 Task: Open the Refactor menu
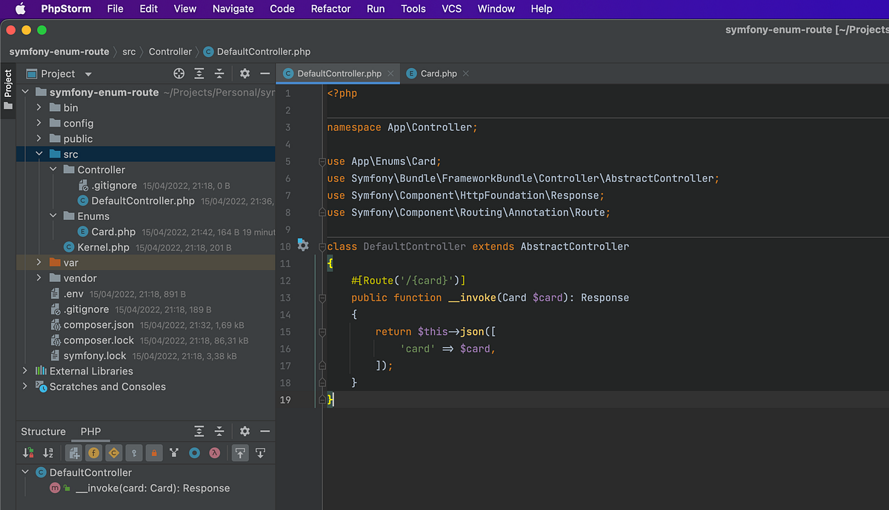[330, 9]
